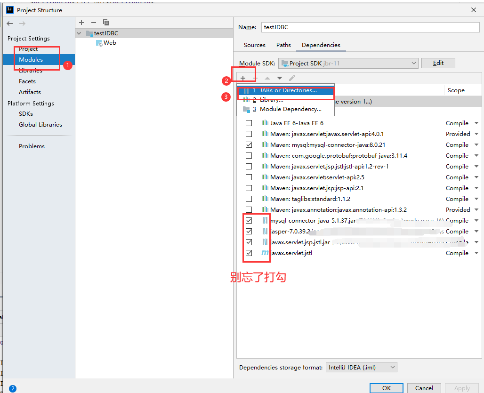
Task: Open scope dropdown for protobuf-java:3.11.4
Action: point(476,155)
